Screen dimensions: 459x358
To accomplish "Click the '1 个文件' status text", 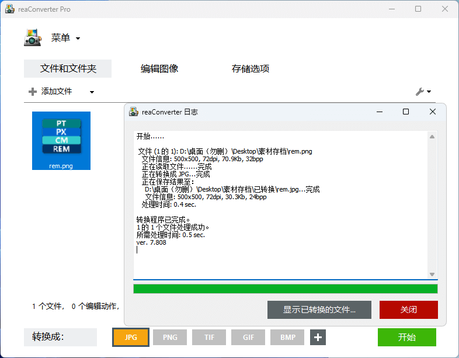I will 48,306.
